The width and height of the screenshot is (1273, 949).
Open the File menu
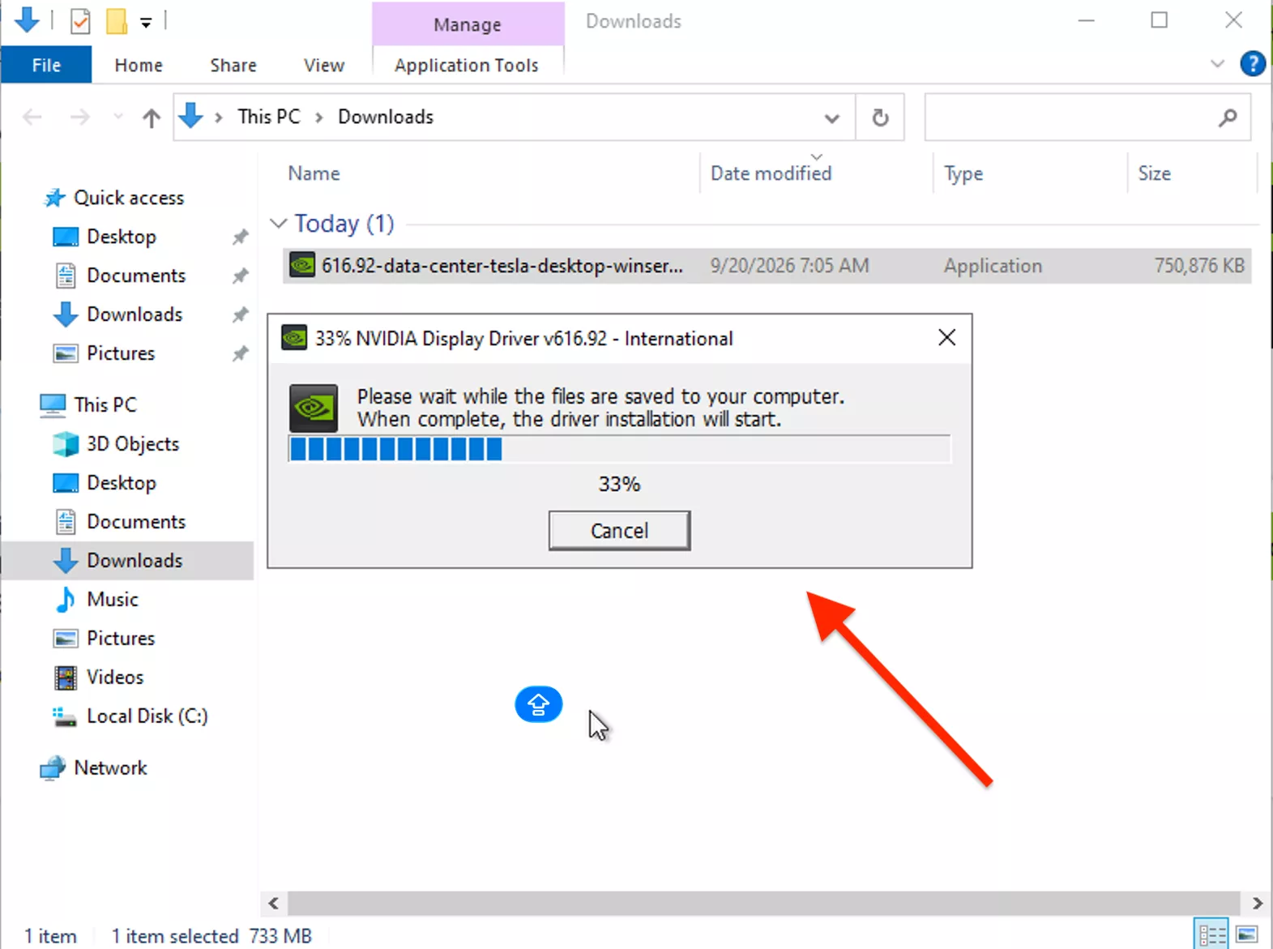point(46,65)
